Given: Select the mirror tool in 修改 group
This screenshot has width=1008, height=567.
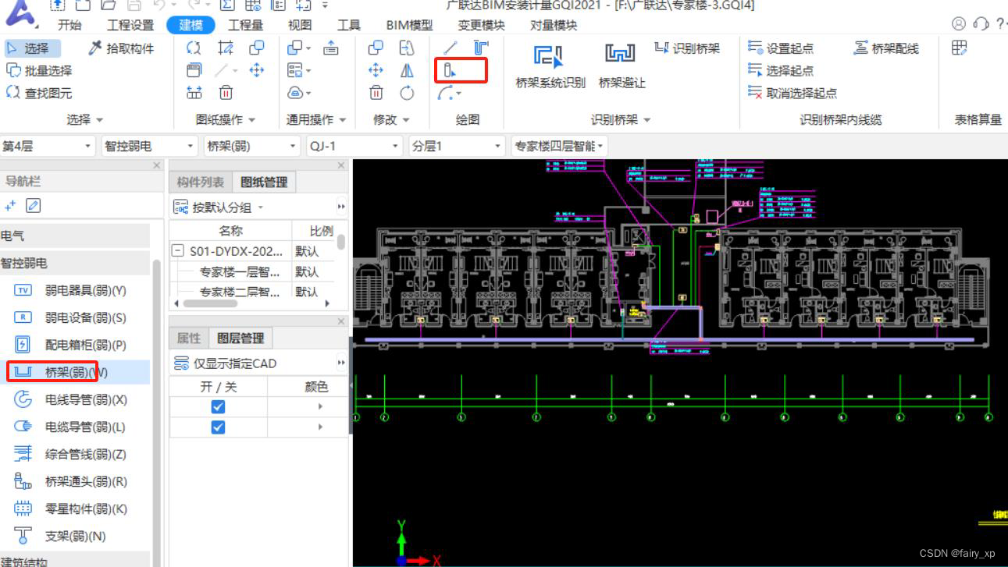Looking at the screenshot, I should (x=407, y=70).
